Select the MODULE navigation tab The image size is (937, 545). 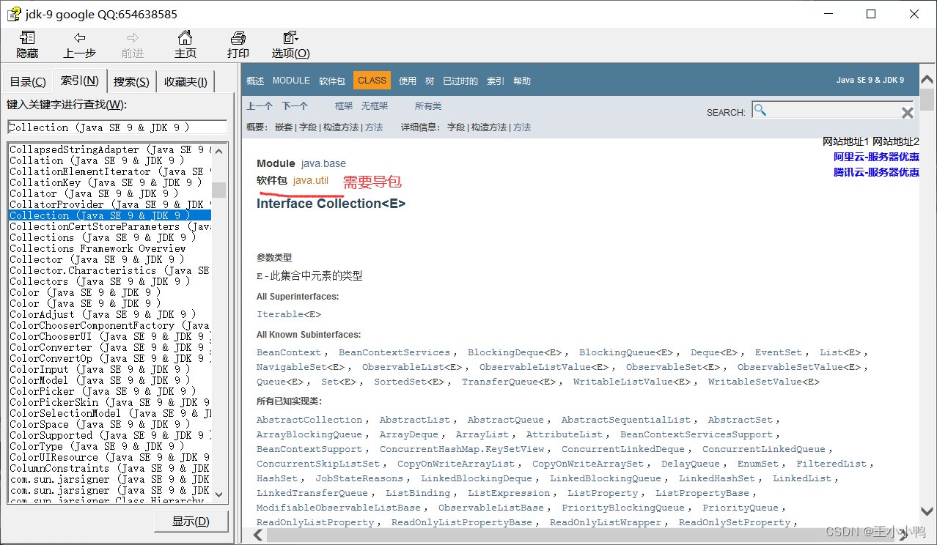pos(290,81)
